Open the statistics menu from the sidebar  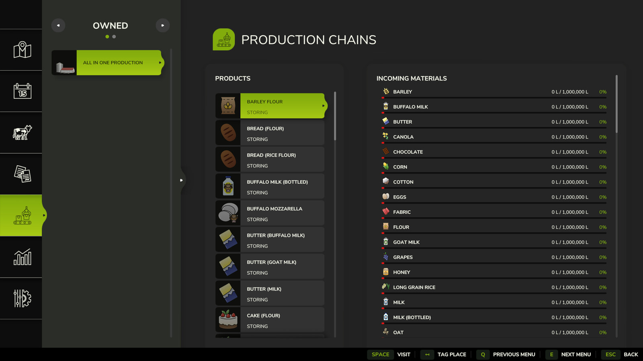pos(21,257)
